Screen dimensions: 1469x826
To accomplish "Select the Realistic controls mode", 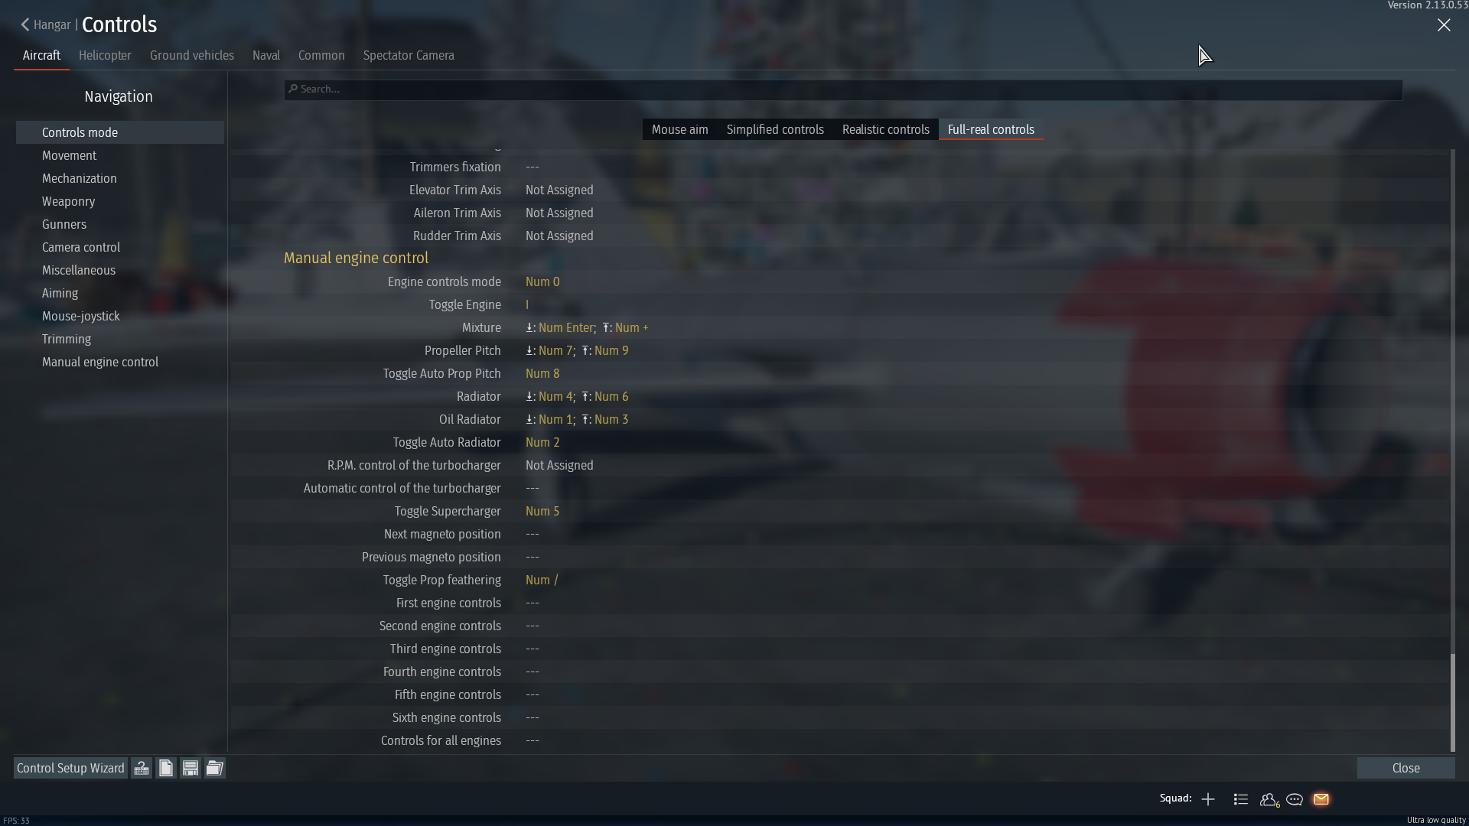I will click(x=886, y=129).
